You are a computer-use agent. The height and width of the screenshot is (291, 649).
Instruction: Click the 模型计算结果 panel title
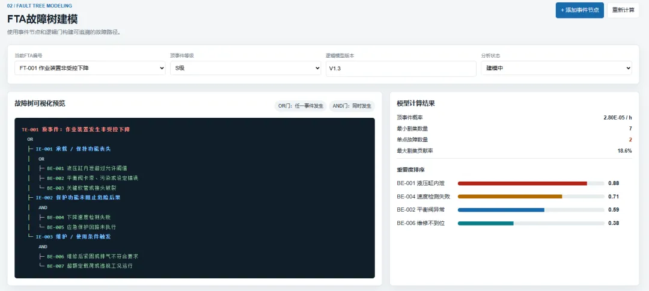point(416,103)
